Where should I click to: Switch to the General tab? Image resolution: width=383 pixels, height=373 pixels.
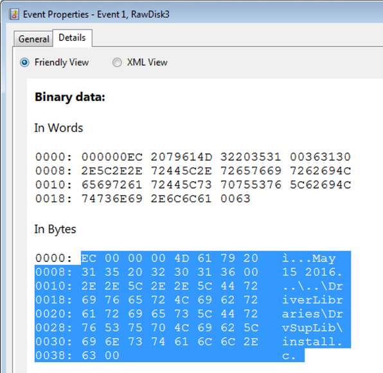[33, 39]
